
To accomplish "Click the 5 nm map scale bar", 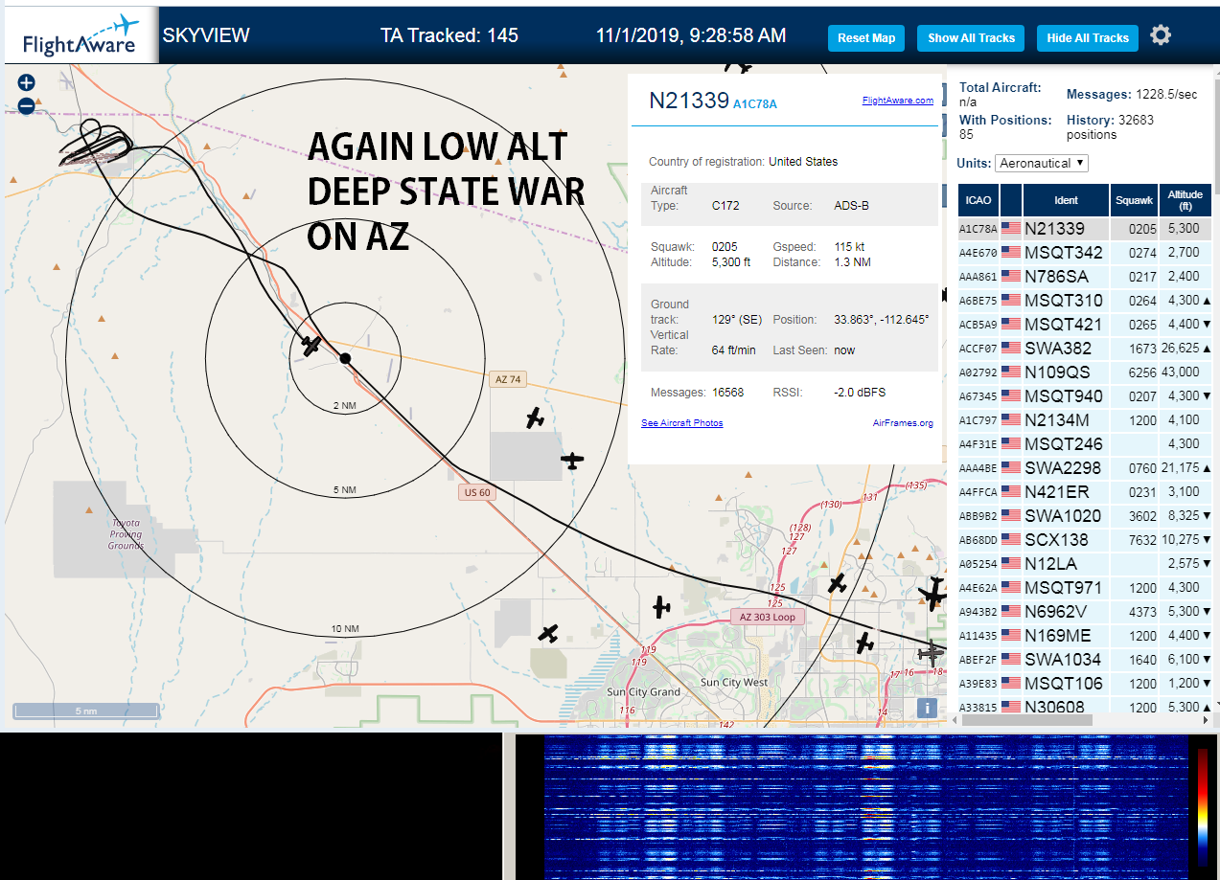I will tap(86, 711).
